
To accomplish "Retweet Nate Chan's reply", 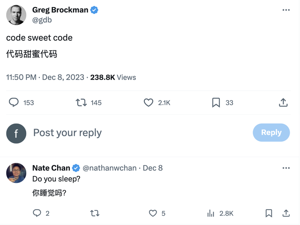I will 95,213.
